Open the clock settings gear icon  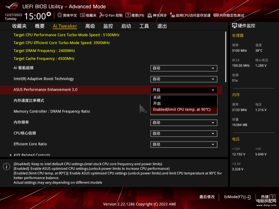pyautogui.click(x=49, y=14)
